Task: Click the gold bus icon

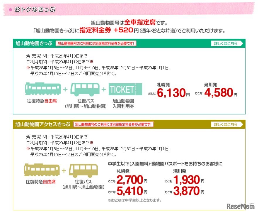Action: [84, 171]
